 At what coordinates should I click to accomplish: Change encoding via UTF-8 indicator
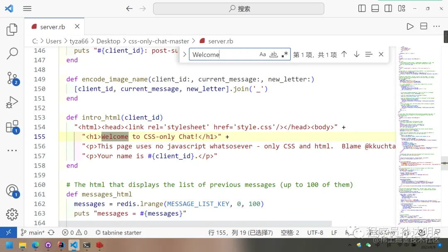coord(315,233)
